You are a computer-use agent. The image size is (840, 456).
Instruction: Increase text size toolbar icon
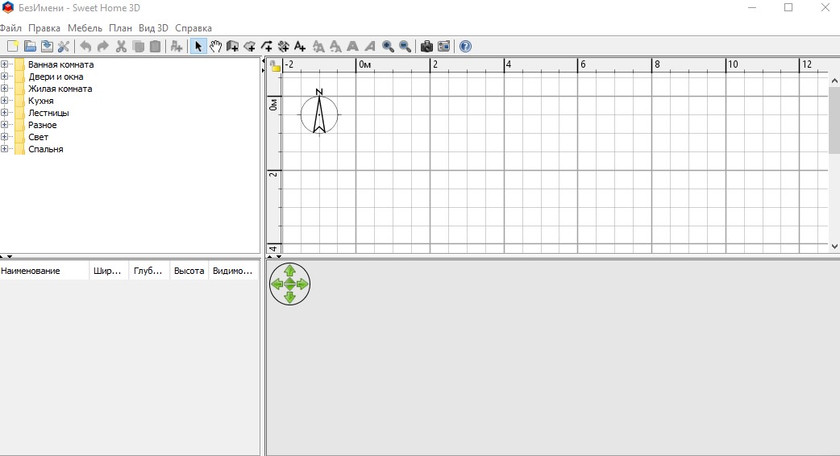tap(318, 47)
